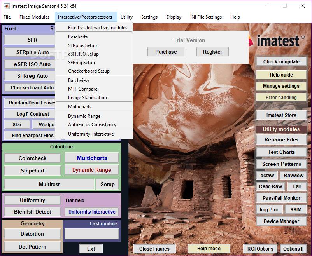Check for update button
The height and width of the screenshot is (256, 312).
pyautogui.click(x=281, y=62)
